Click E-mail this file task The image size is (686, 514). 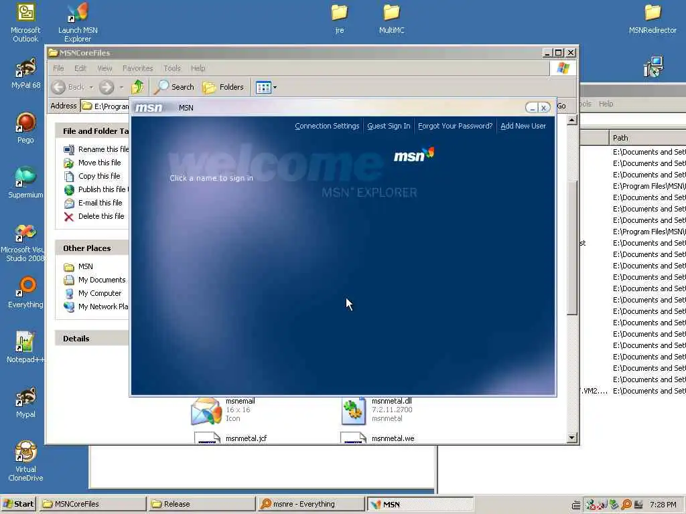(92, 203)
